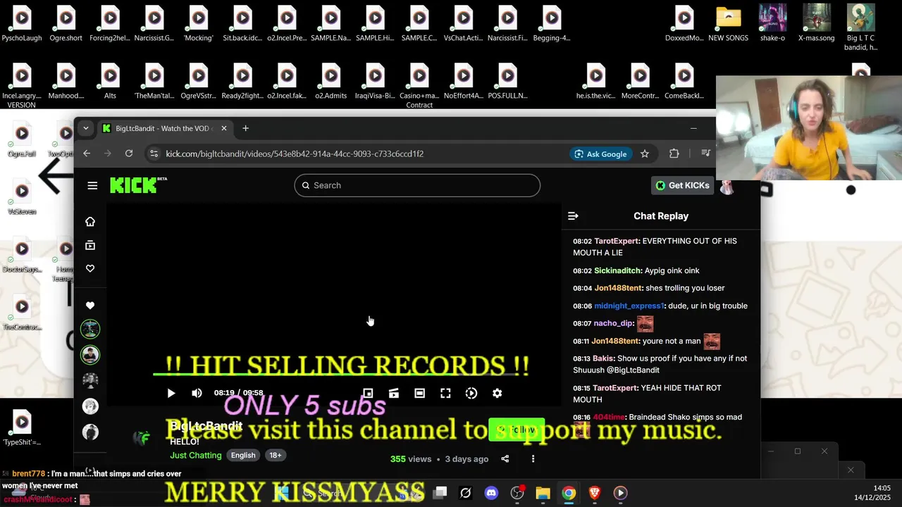Click the filled heart icon in sidebar

point(90,306)
